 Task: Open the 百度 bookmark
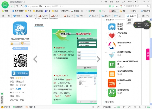click(x=47, y=11)
